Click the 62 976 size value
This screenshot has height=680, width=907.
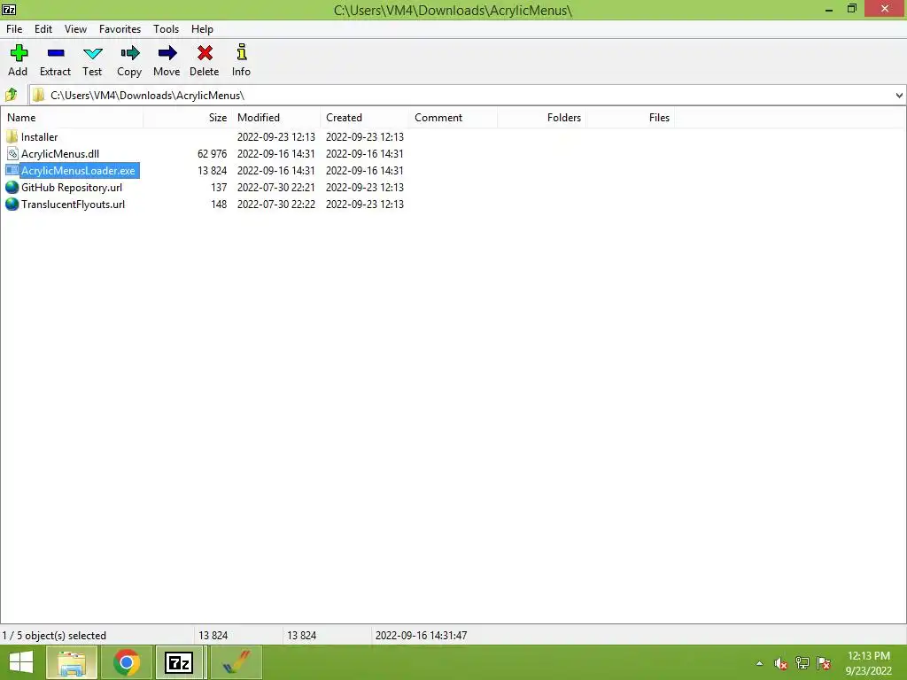213,154
